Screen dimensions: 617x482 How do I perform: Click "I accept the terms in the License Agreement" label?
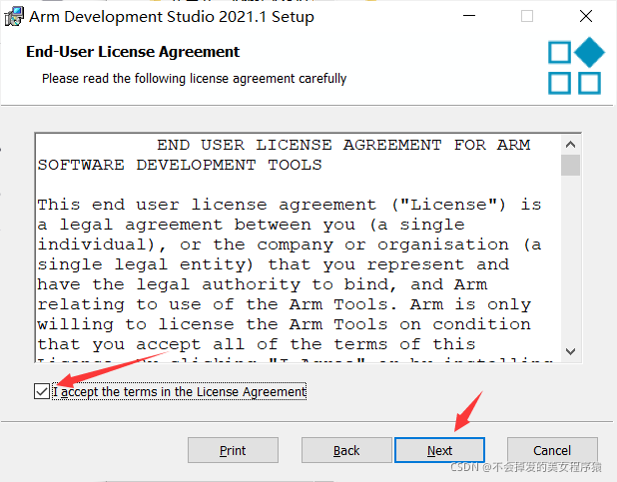(180, 392)
